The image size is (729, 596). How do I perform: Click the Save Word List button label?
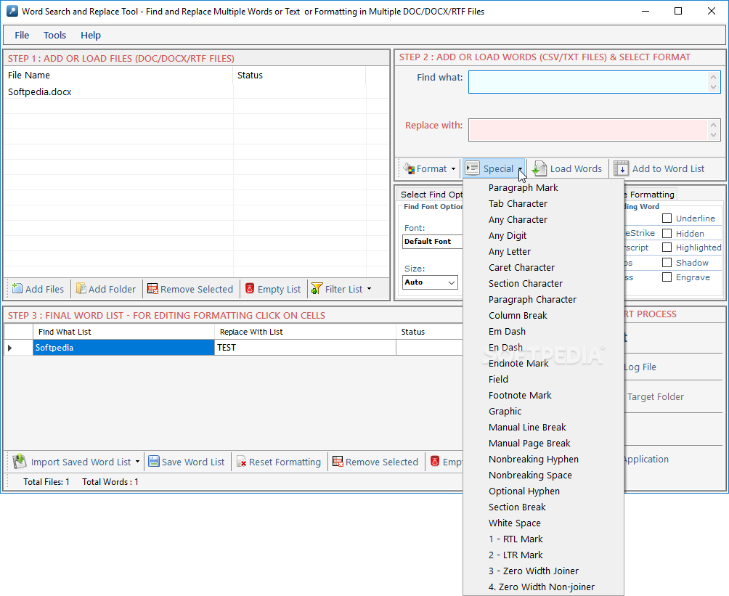click(193, 462)
